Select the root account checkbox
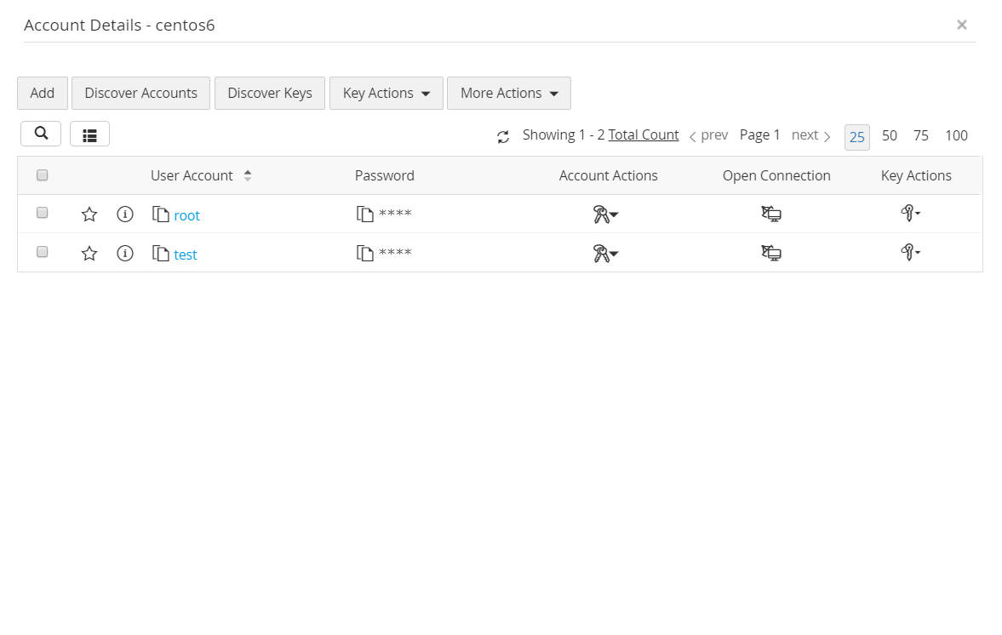Image resolution: width=1002 pixels, height=635 pixels. [43, 214]
